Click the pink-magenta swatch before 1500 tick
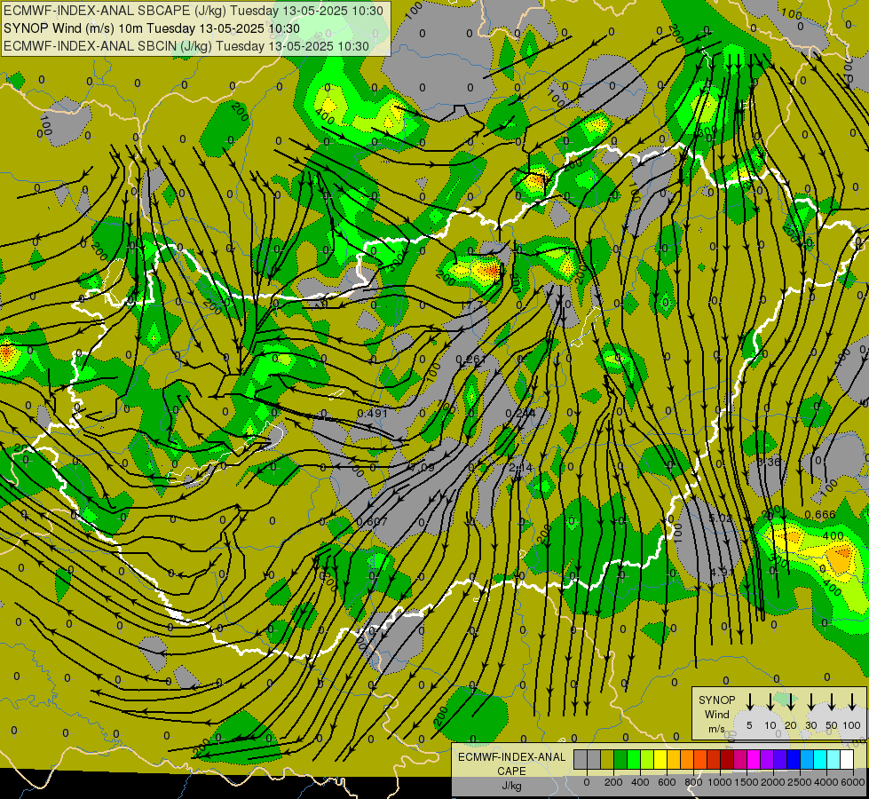The height and width of the screenshot is (799, 869). coord(740,759)
